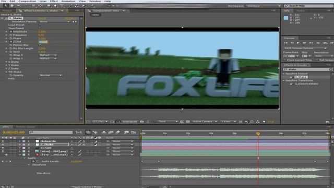Screen dimensions: 334x188
Task: Click the info panel color swatch
Action: (286, 18)
